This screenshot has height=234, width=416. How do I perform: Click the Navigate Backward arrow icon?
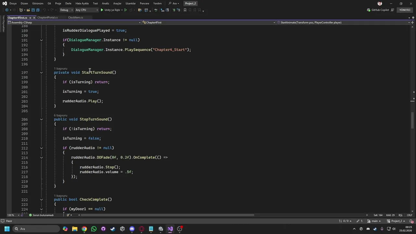click(x=6, y=10)
